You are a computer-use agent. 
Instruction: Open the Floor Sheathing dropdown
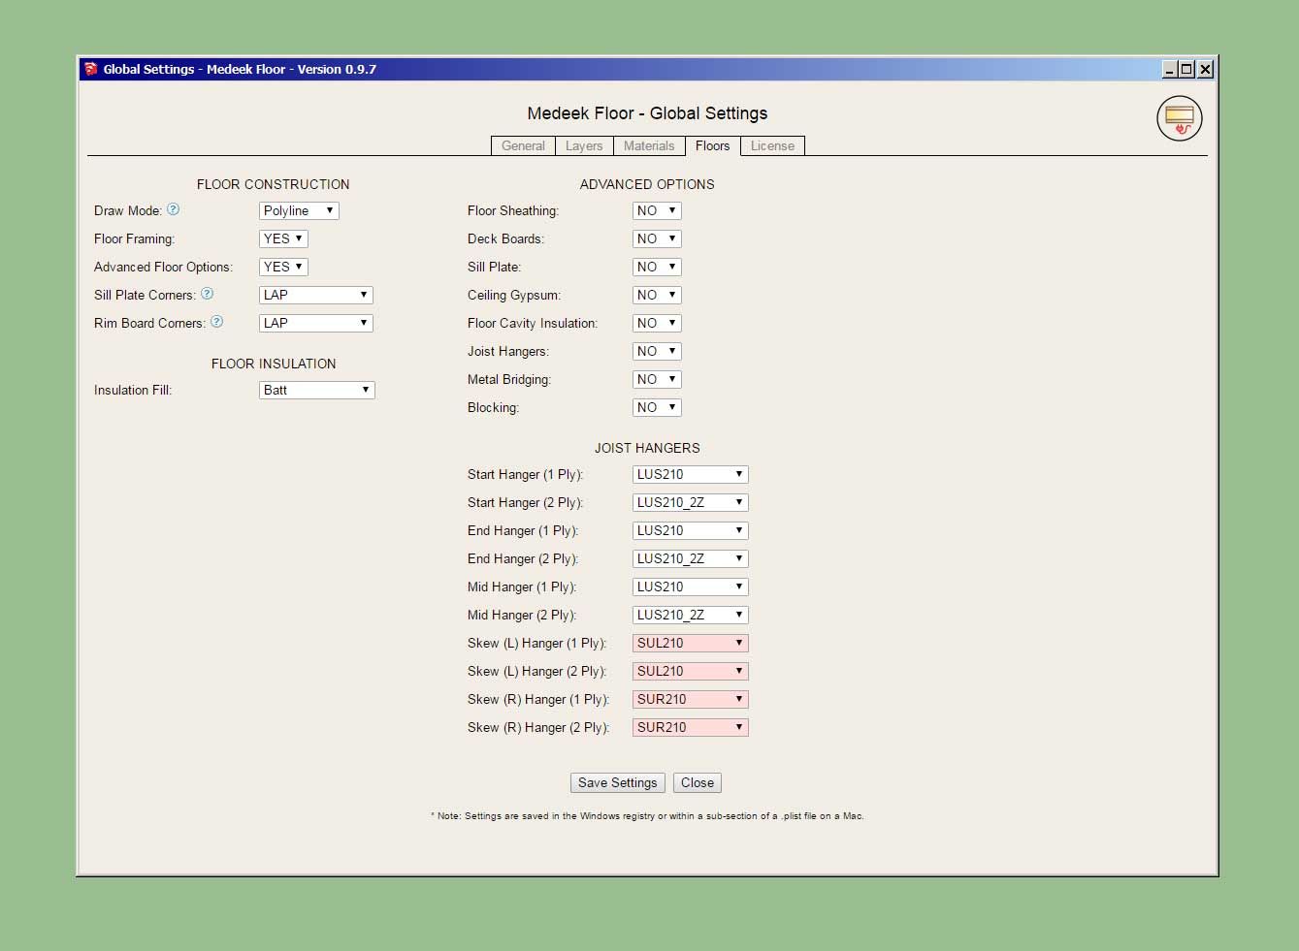tap(657, 210)
